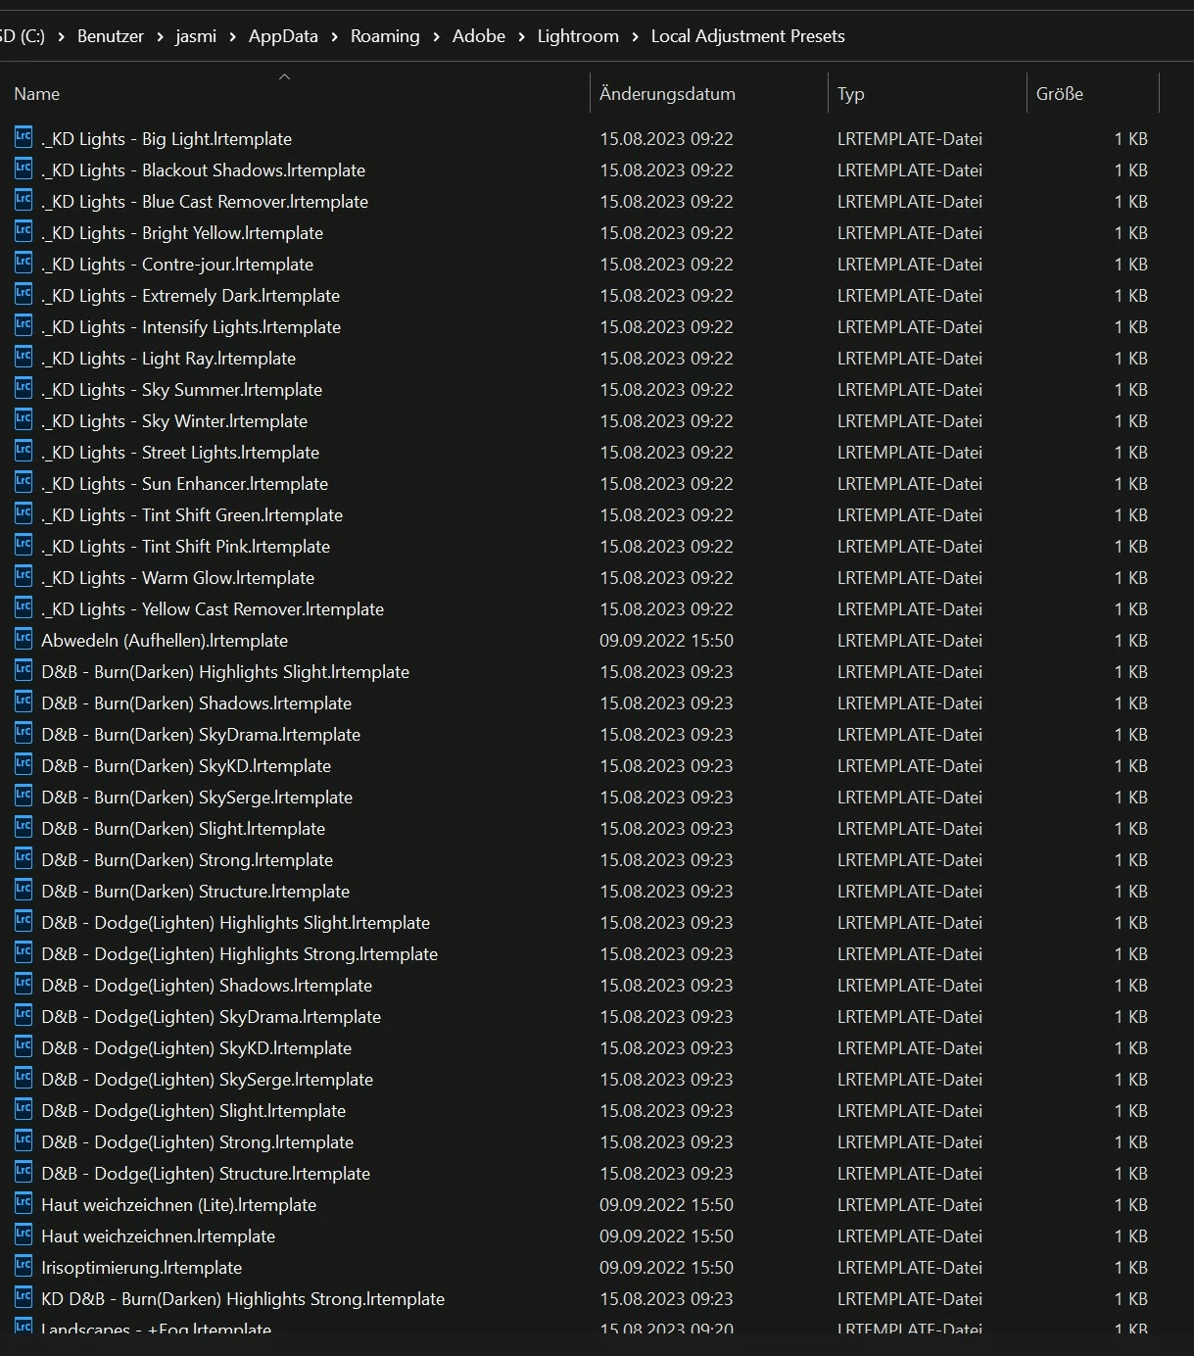The height and width of the screenshot is (1356, 1194).
Task: Click the icon beside Burn(Darken) Highlights Slight.lrtemplate
Action: pyautogui.click(x=24, y=670)
